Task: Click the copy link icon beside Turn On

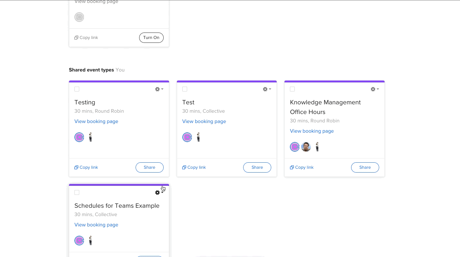Action: click(76, 38)
